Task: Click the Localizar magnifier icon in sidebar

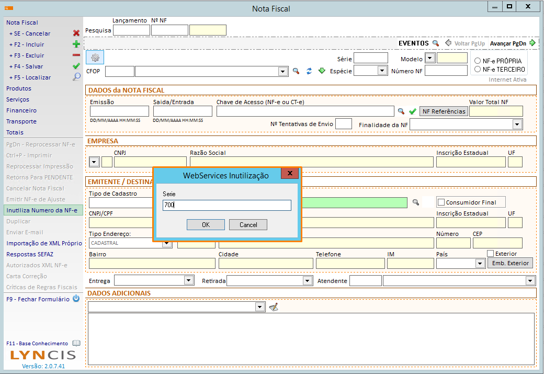Action: pos(76,77)
